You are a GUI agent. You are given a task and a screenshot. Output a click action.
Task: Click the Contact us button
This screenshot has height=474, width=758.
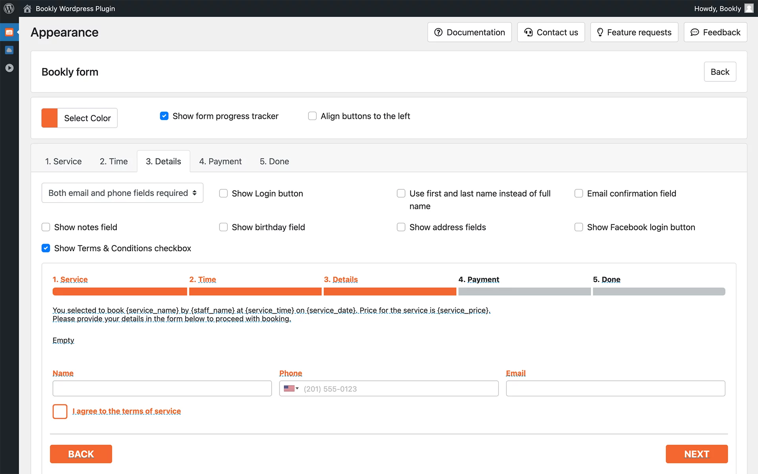tap(551, 32)
